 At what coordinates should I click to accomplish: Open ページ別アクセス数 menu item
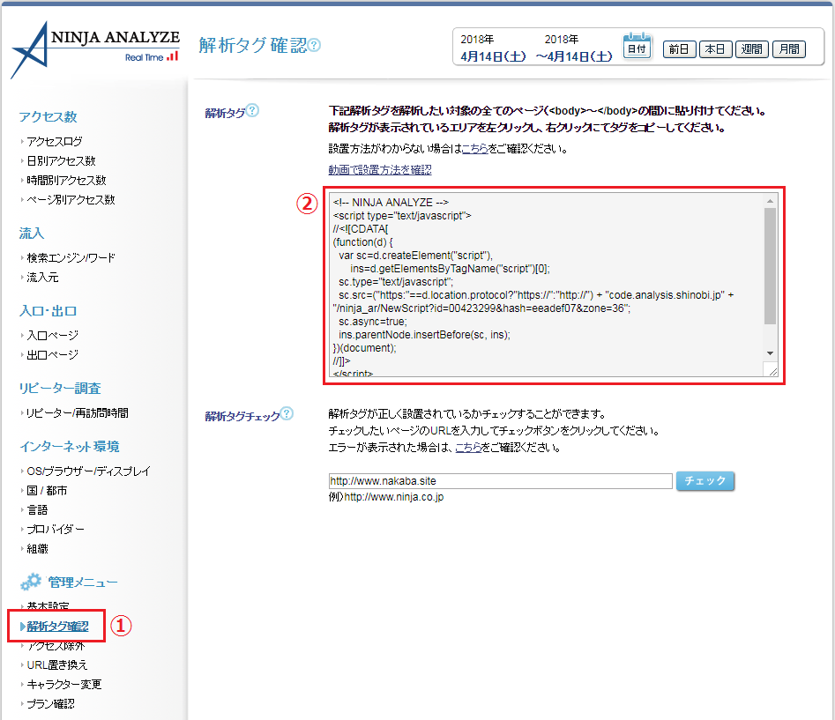71,199
